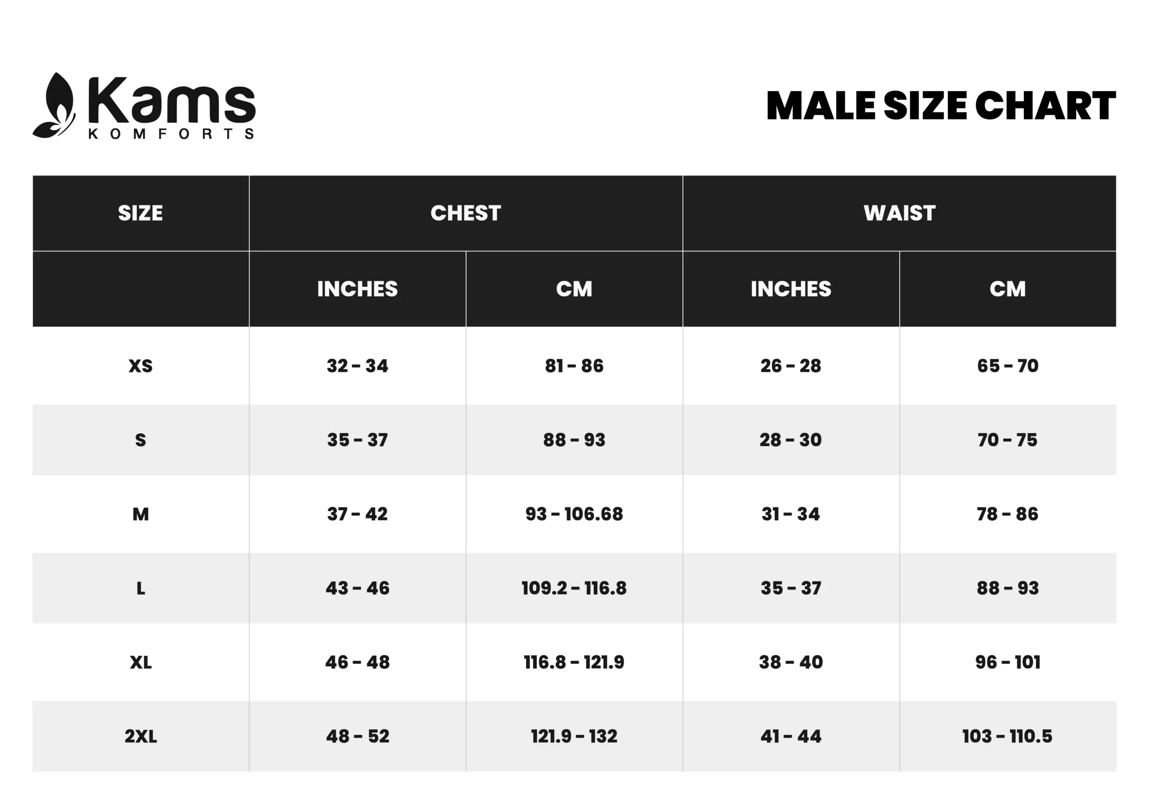
Task: Click the XL size row label
Action: (140, 662)
